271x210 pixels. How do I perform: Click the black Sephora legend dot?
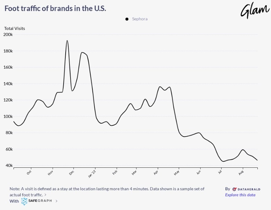pyautogui.click(x=127, y=19)
